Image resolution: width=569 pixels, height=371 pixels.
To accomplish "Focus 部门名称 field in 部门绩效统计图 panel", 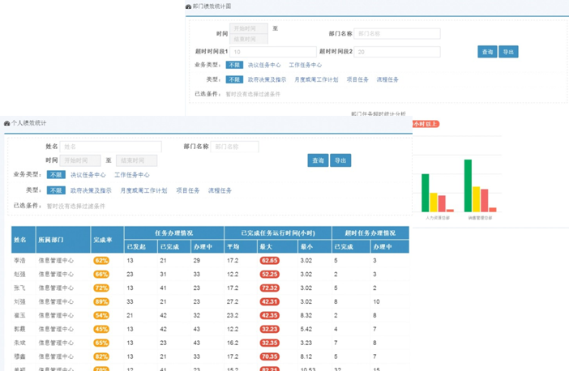I will coord(397,34).
